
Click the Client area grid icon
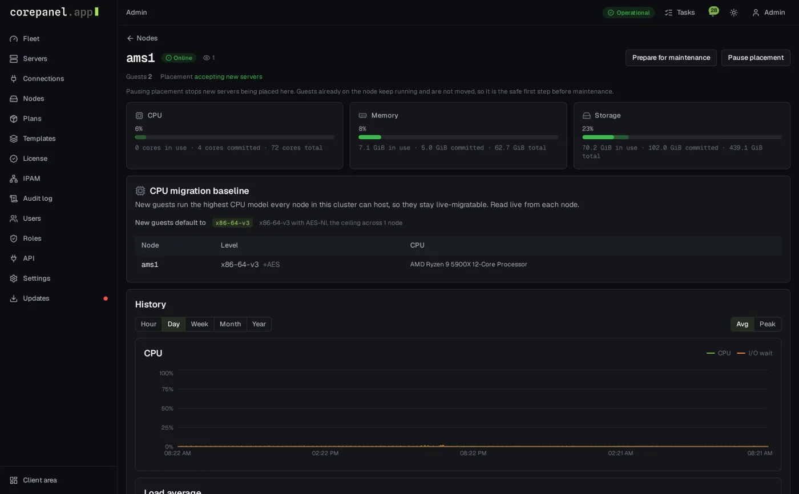(14, 480)
